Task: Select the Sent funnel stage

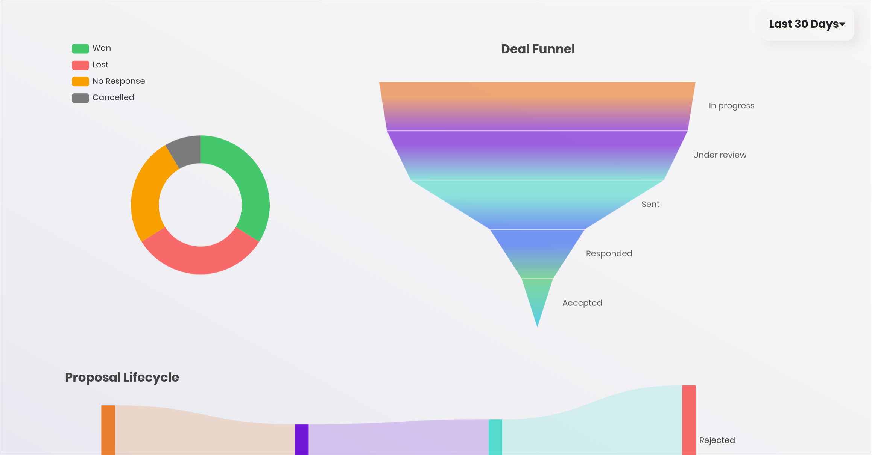Action: point(537,205)
